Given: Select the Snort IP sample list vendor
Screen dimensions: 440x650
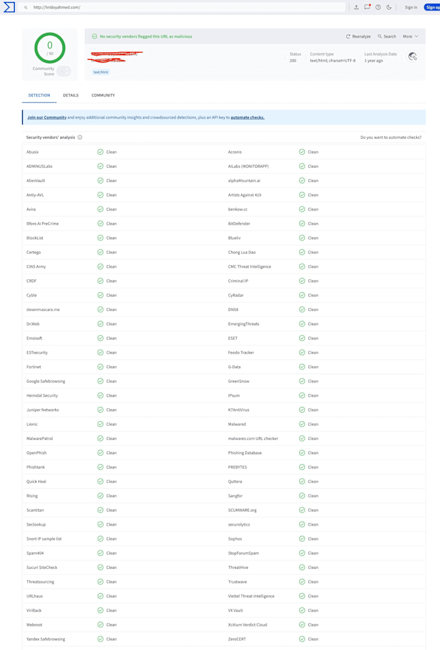Looking at the screenshot, I should coord(44,539).
